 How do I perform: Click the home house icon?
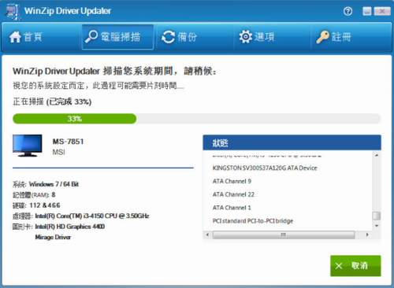tap(15, 37)
